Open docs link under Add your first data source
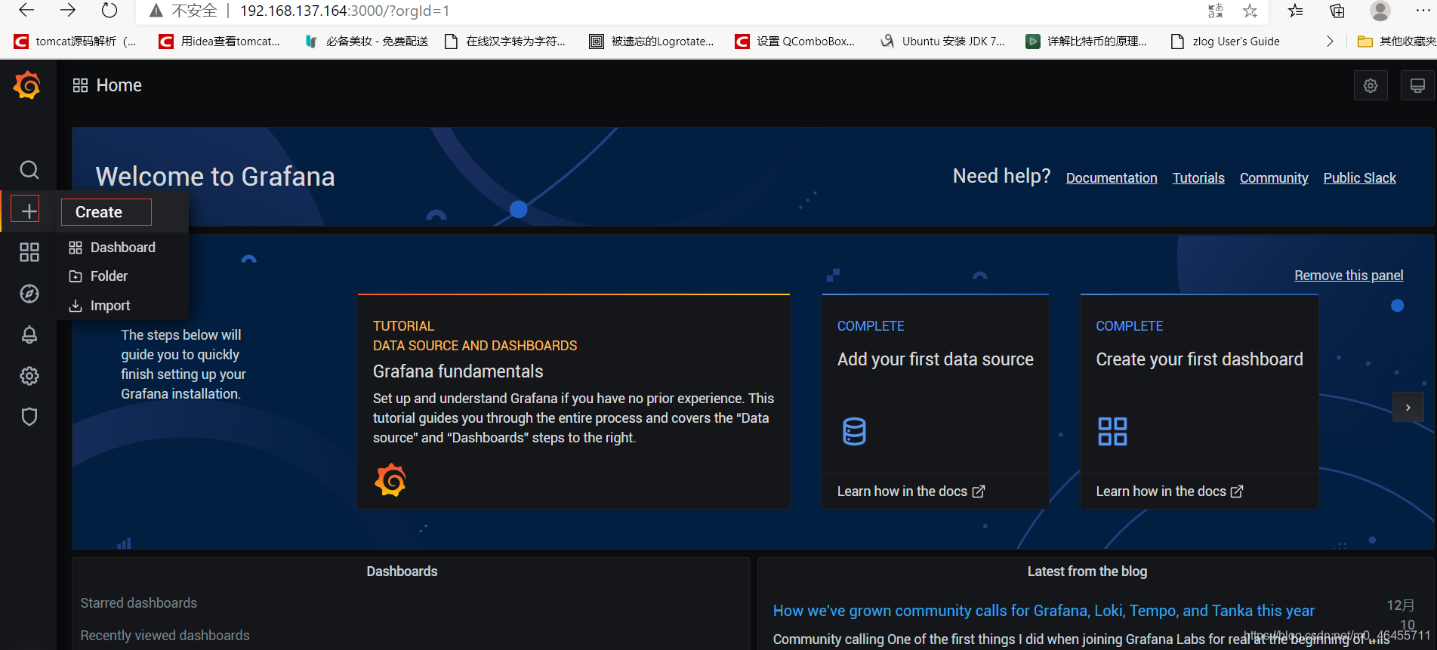Screen dimensions: 1437x650 pos(911,491)
